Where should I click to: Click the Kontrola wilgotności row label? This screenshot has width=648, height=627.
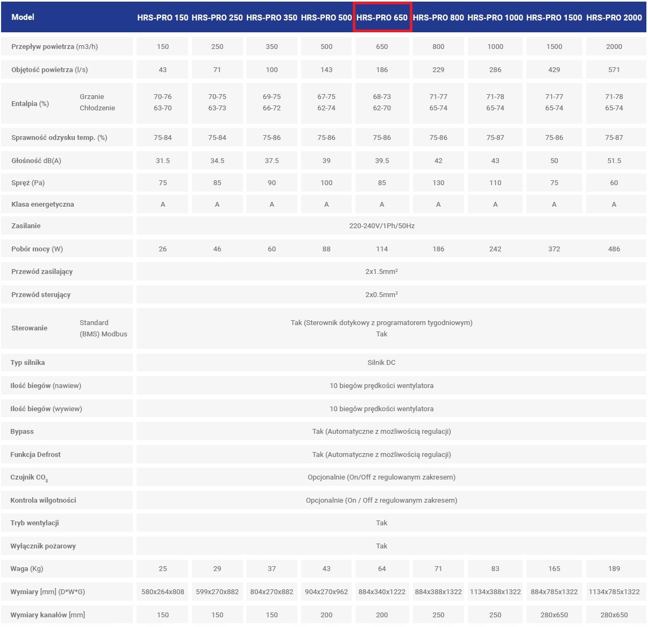(43, 501)
